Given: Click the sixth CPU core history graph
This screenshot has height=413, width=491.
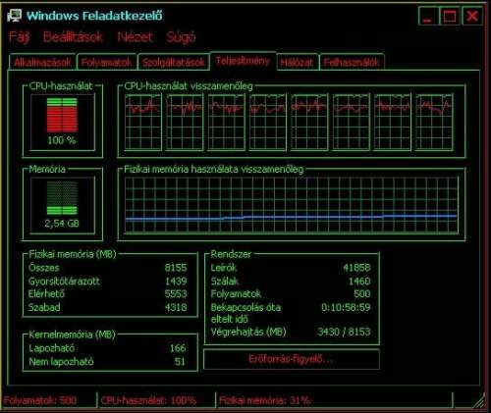Looking at the screenshot, I should (351, 122).
